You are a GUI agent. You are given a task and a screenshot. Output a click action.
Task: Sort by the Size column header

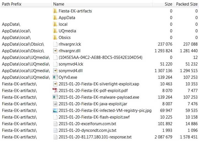tap(168, 4)
